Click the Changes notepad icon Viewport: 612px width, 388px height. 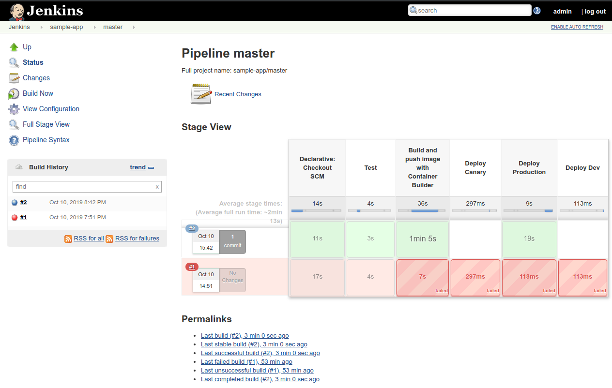(x=14, y=78)
